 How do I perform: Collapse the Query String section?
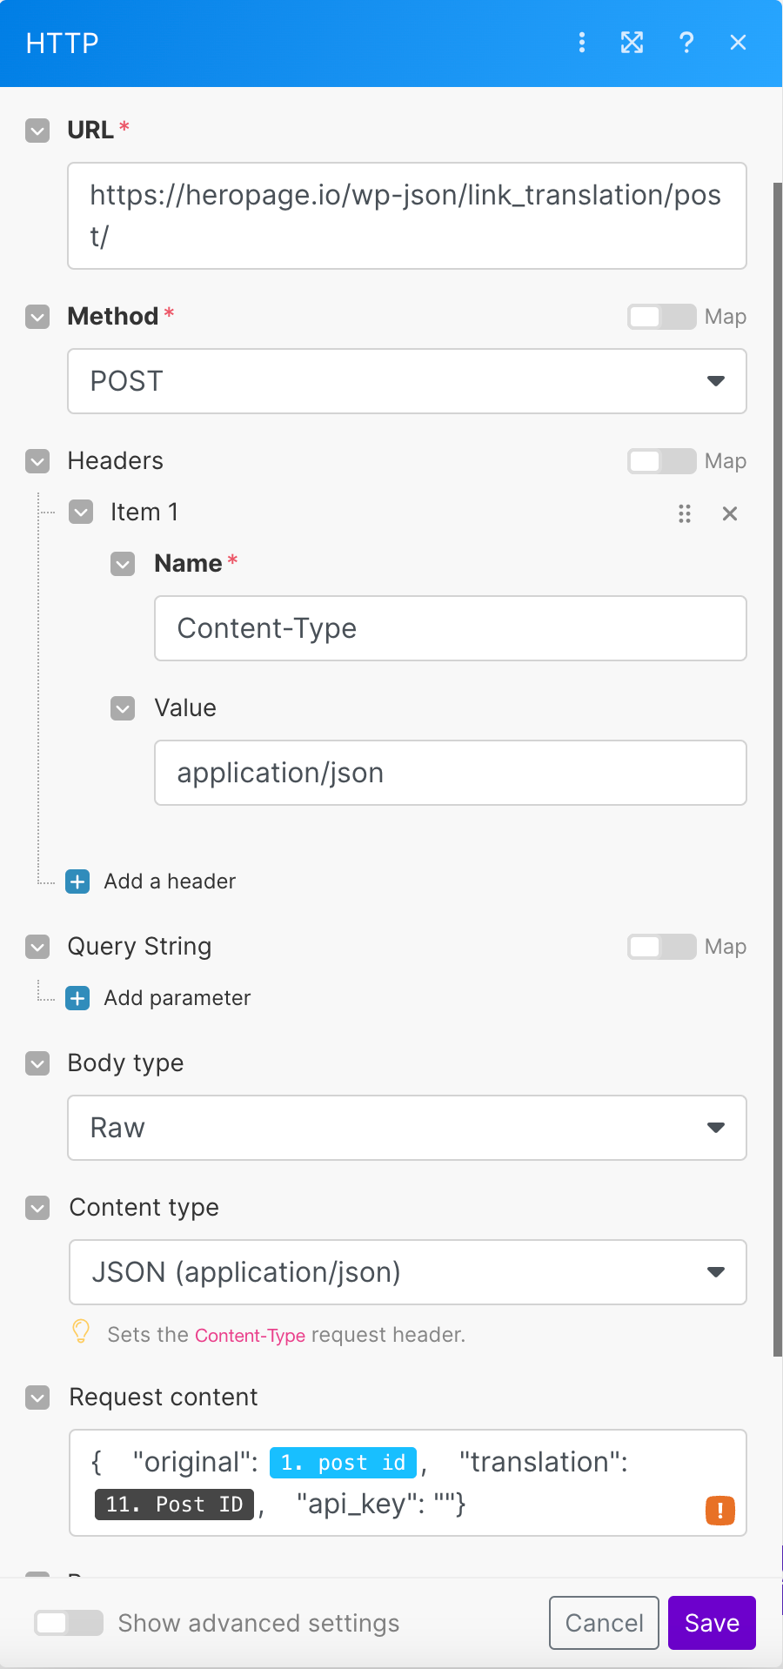pyautogui.click(x=37, y=947)
